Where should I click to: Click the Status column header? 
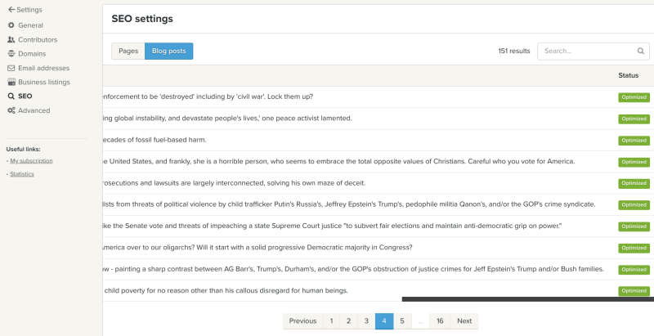pyautogui.click(x=628, y=75)
